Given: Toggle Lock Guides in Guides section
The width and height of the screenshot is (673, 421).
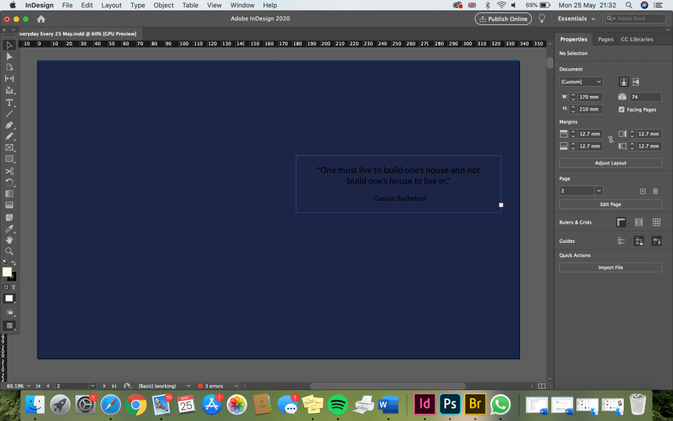Looking at the screenshot, I should 638,241.
